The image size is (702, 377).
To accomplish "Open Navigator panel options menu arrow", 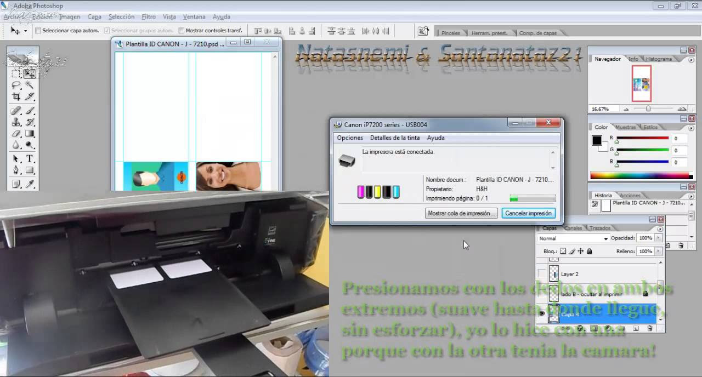I will point(691,59).
